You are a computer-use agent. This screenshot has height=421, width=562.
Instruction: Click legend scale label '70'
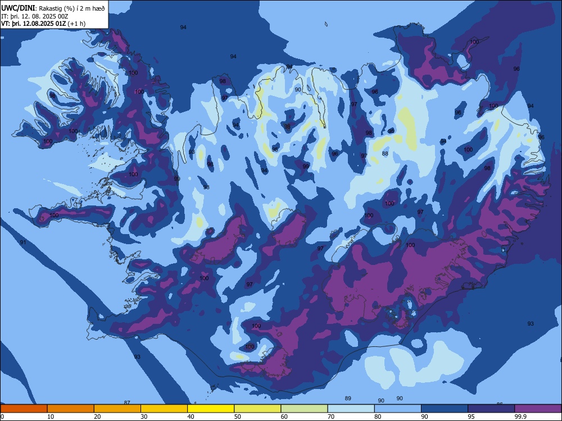click(331, 417)
